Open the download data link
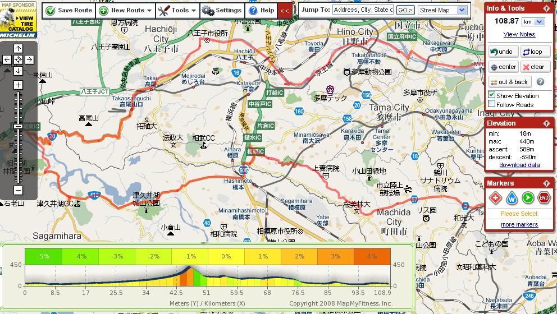The image size is (557, 314). coord(519,165)
